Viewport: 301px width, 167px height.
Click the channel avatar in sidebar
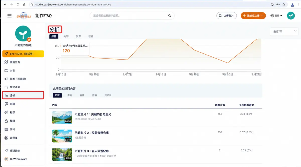coord(23,33)
